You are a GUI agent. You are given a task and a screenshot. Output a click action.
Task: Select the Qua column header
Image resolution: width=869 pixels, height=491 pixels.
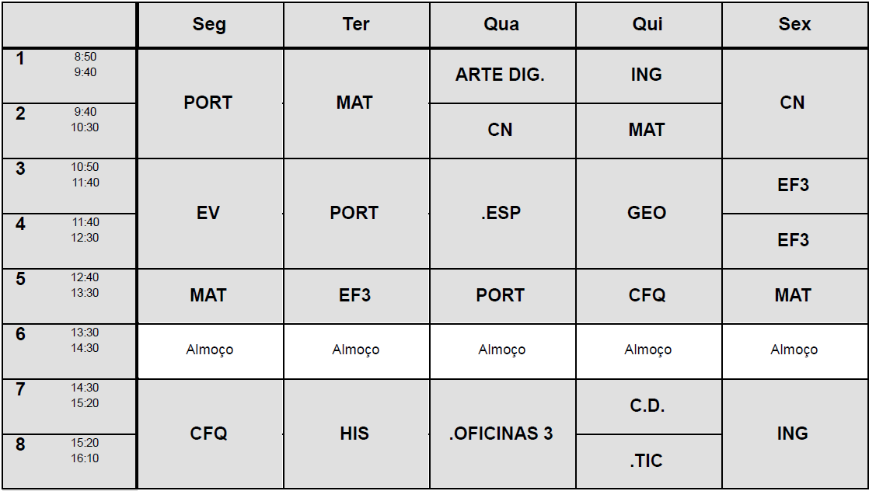pos(501,25)
